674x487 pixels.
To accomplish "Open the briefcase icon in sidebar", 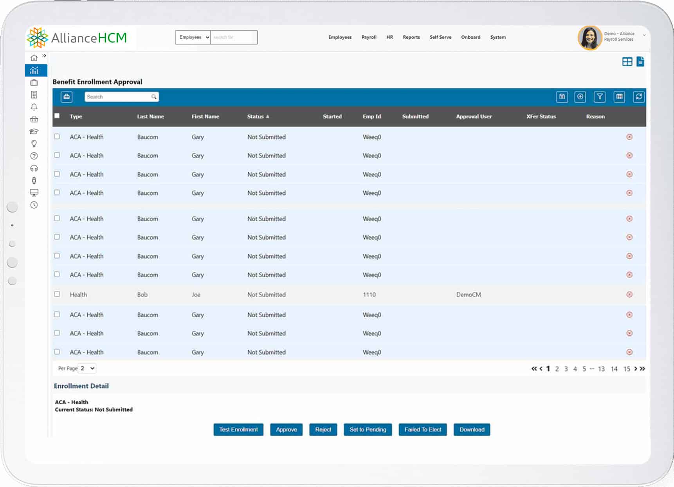I will pyautogui.click(x=34, y=83).
